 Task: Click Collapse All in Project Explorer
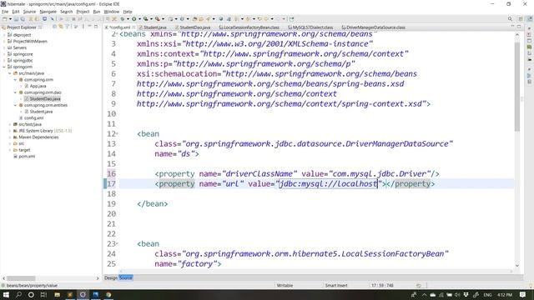point(54,27)
